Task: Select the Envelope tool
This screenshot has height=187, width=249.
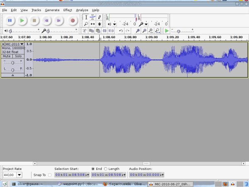Action: click(93, 17)
